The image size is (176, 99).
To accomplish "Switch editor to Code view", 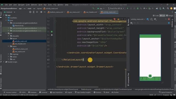I will (156, 16).
